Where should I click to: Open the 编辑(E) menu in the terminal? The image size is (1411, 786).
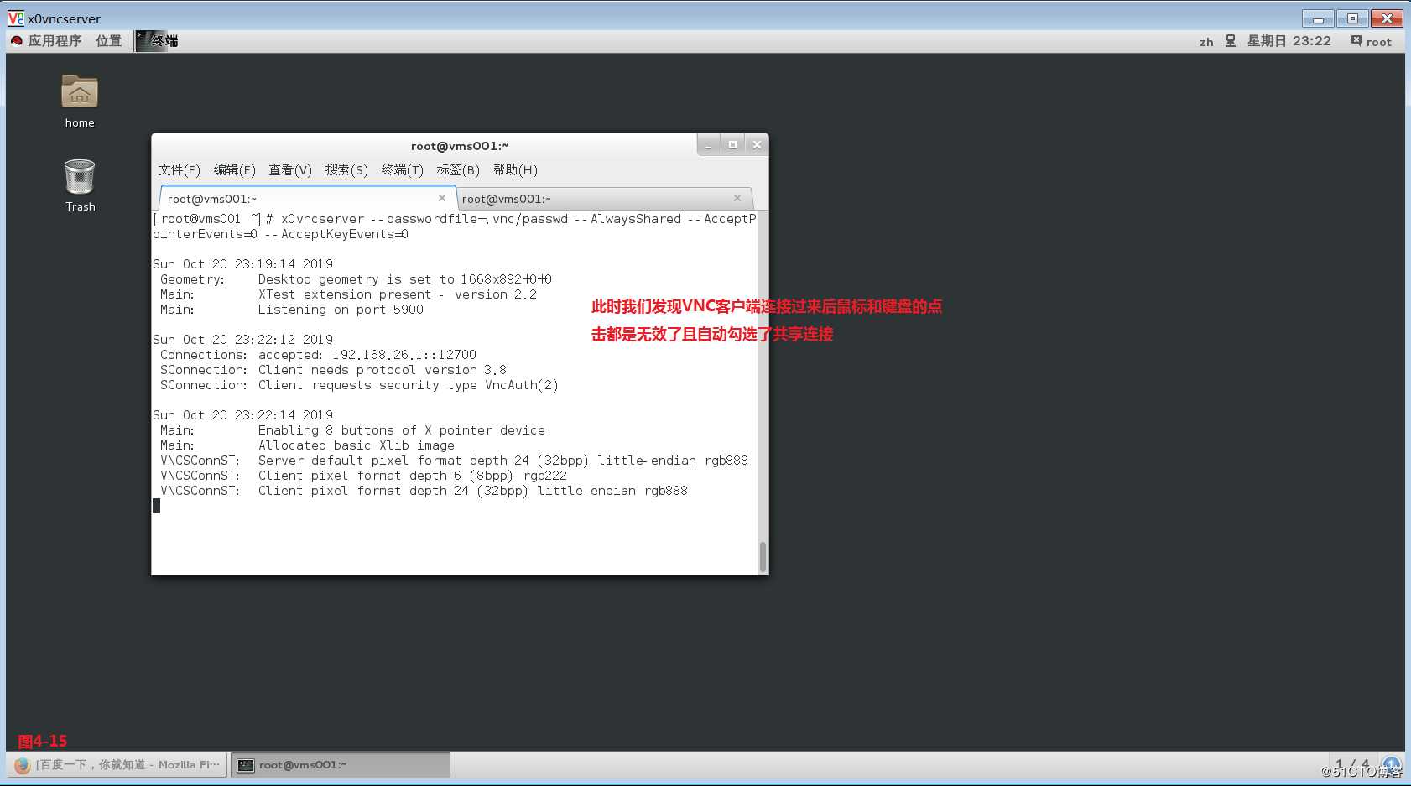[x=235, y=170]
